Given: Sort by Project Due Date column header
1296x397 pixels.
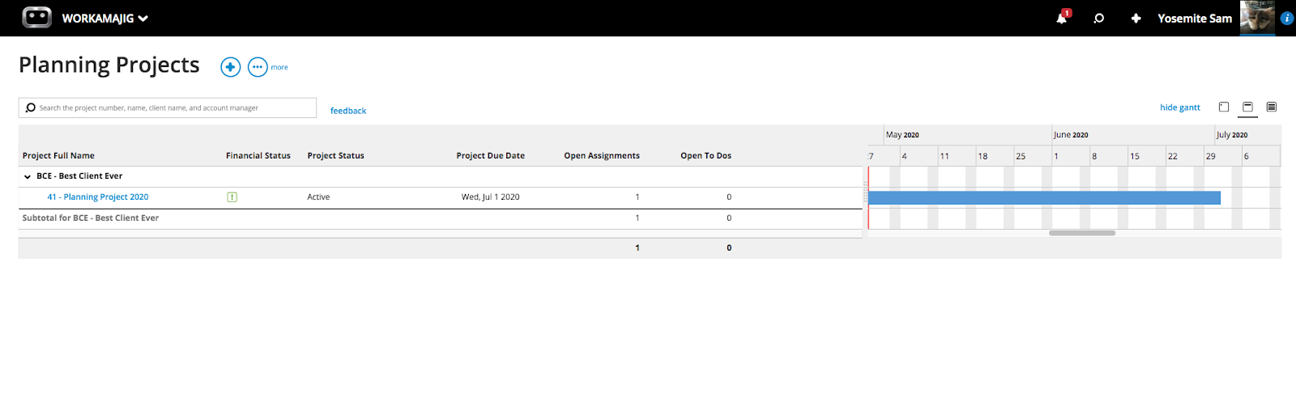Looking at the screenshot, I should tap(490, 155).
